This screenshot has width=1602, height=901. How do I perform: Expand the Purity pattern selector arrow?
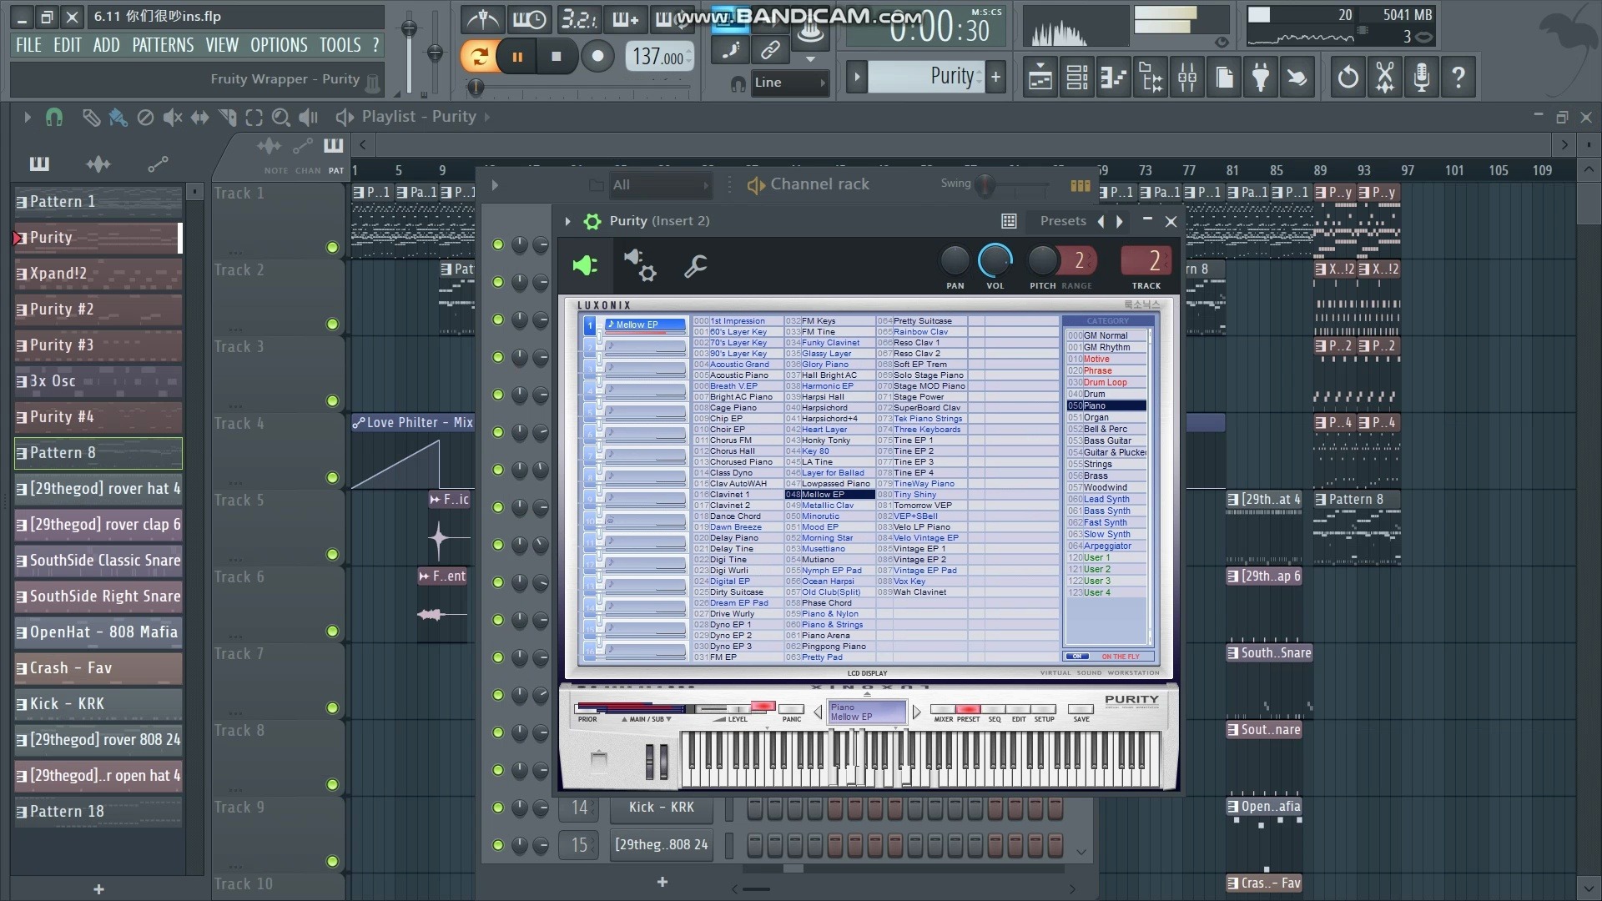(857, 78)
